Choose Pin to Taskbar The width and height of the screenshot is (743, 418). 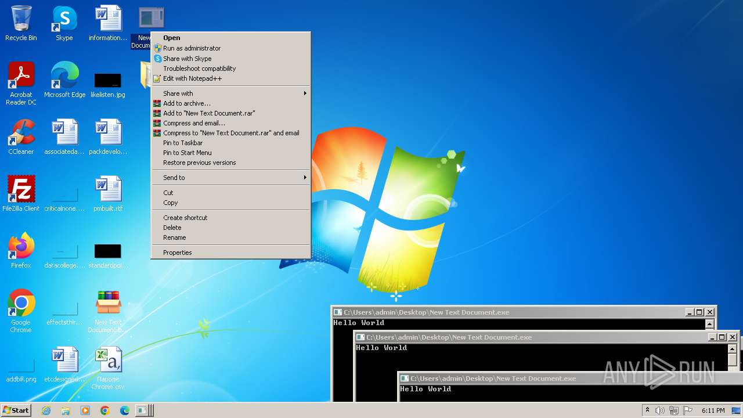tap(231, 143)
